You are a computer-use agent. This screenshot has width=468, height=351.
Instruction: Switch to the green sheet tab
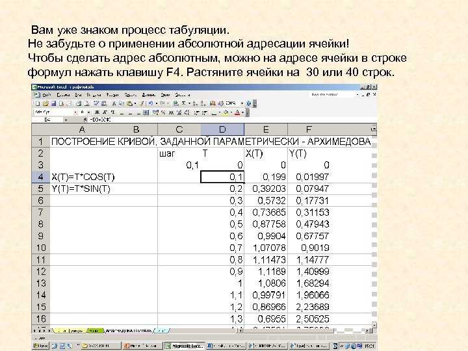click(x=95, y=330)
